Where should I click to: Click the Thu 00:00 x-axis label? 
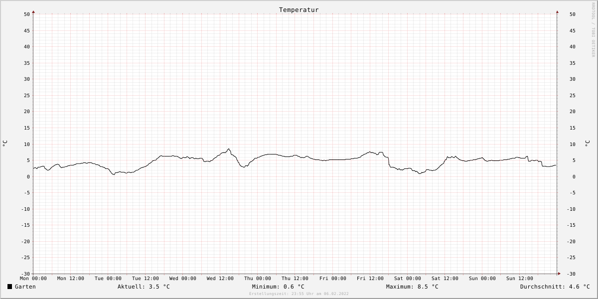pos(258,278)
